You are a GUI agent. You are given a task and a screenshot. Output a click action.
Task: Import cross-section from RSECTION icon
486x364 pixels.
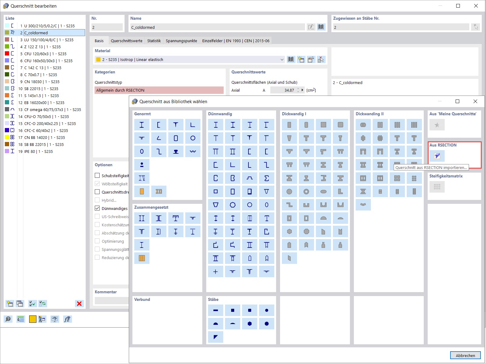437,156
